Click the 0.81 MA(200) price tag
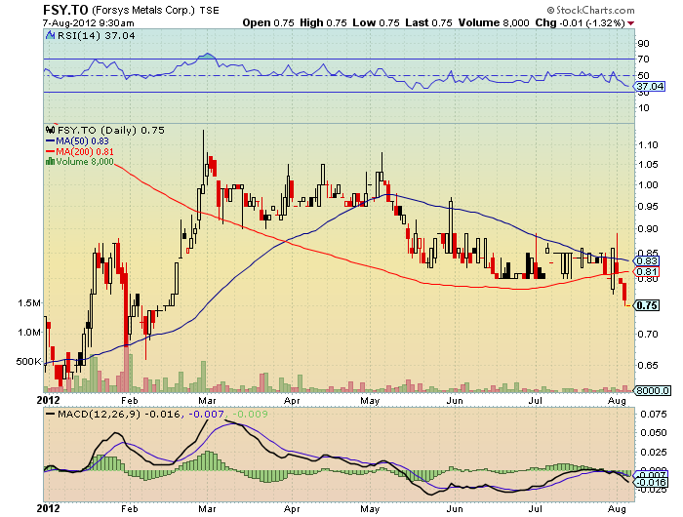The image size is (683, 517). pyautogui.click(x=646, y=272)
